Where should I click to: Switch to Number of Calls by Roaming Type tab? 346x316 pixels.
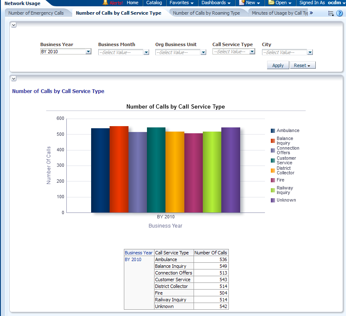click(x=206, y=13)
